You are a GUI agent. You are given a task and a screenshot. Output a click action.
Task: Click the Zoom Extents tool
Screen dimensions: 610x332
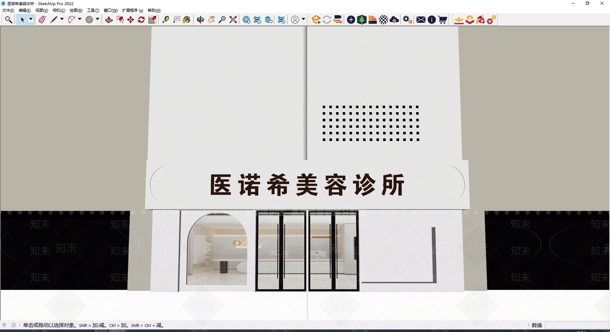(233, 20)
